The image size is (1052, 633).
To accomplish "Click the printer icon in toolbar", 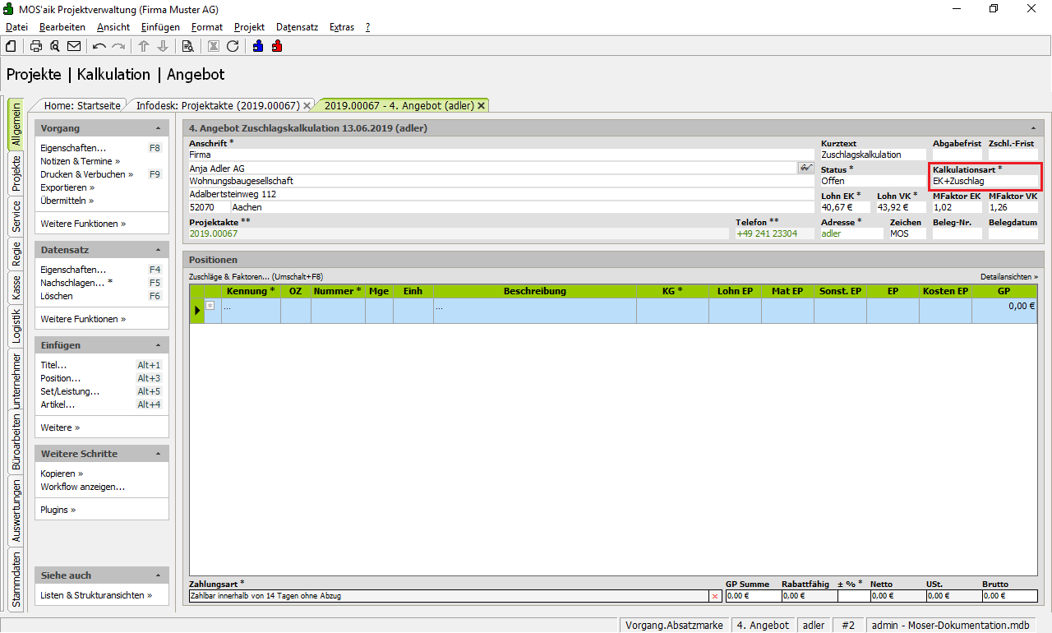I will tap(36, 46).
